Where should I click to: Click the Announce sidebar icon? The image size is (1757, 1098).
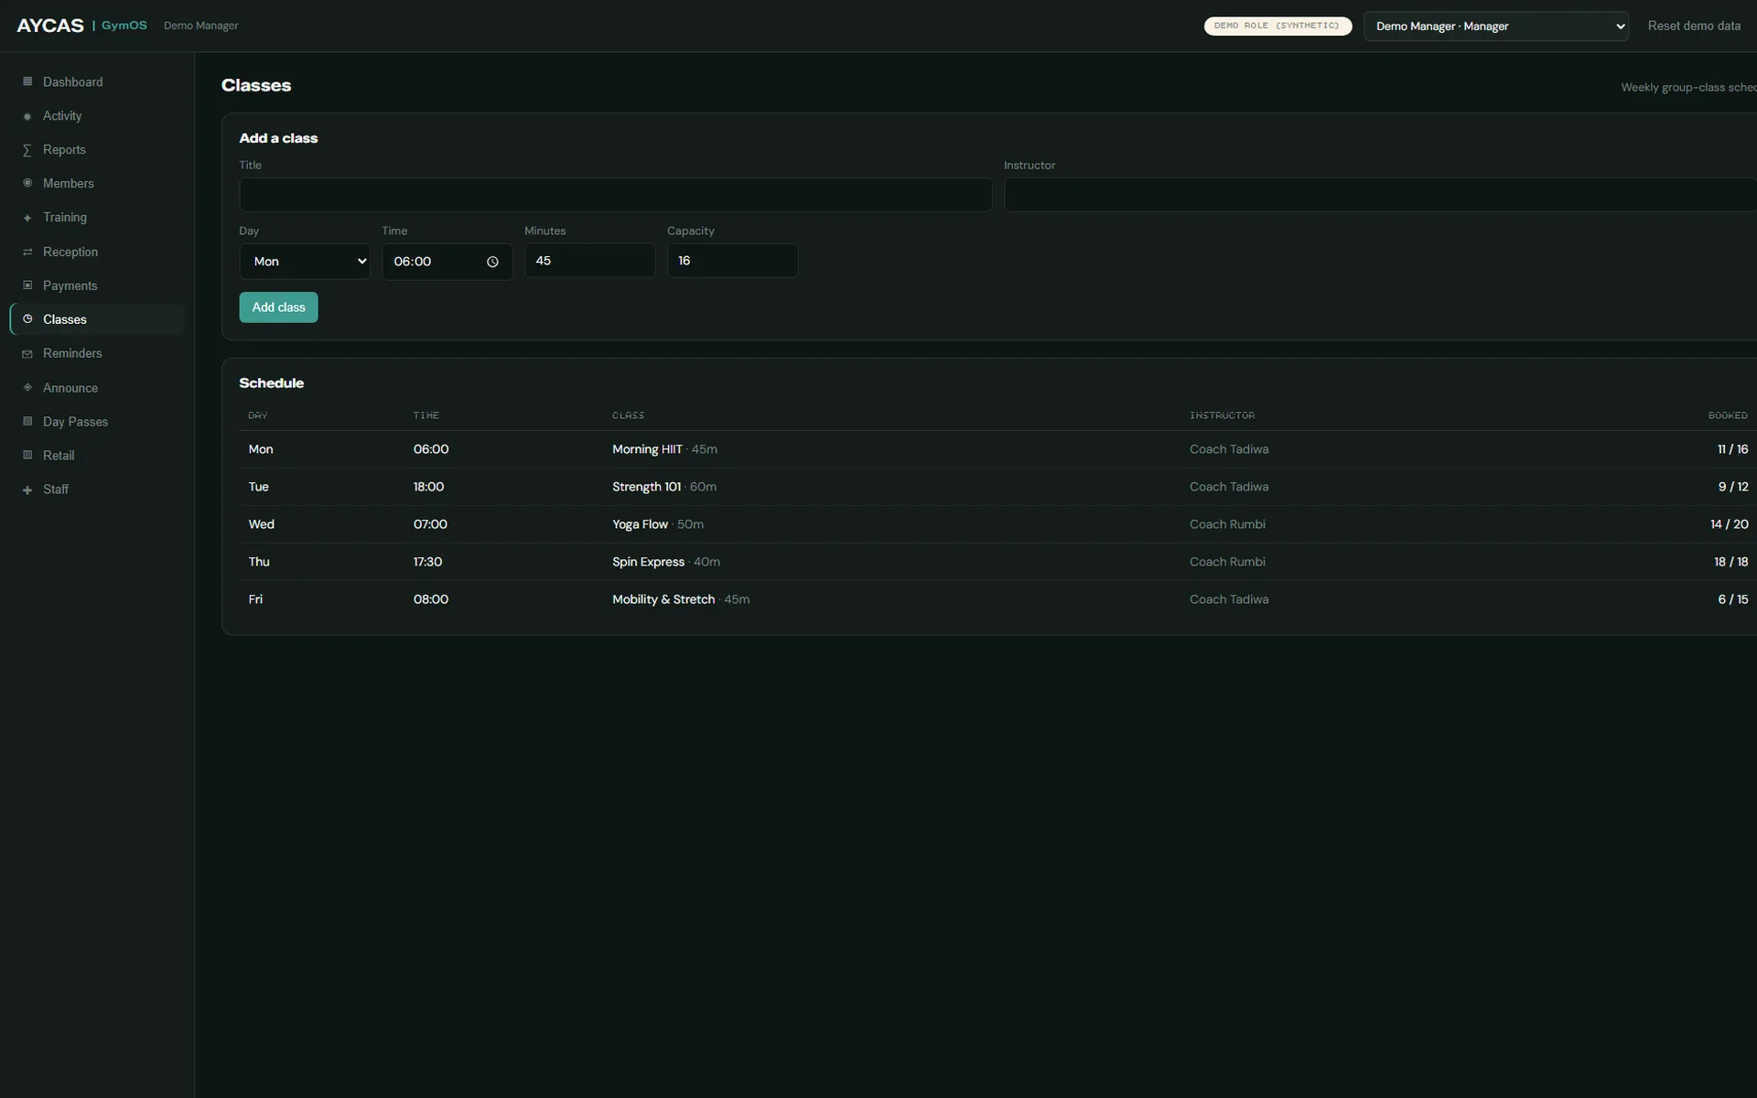coord(27,387)
